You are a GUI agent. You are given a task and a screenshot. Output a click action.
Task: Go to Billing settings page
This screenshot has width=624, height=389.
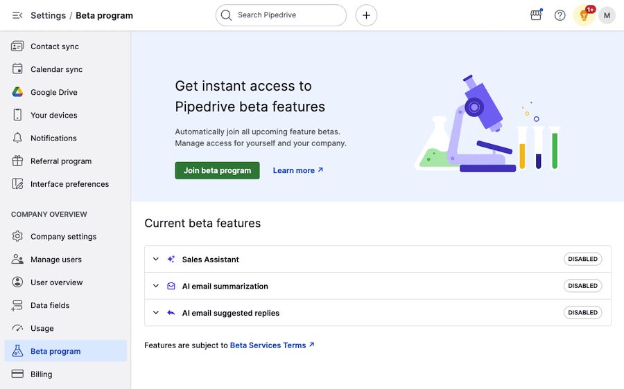click(x=41, y=374)
